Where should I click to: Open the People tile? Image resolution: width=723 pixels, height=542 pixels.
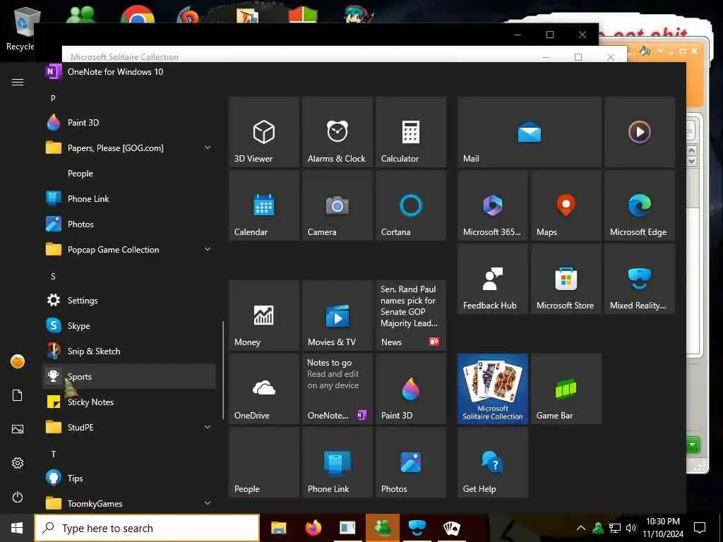(x=264, y=462)
